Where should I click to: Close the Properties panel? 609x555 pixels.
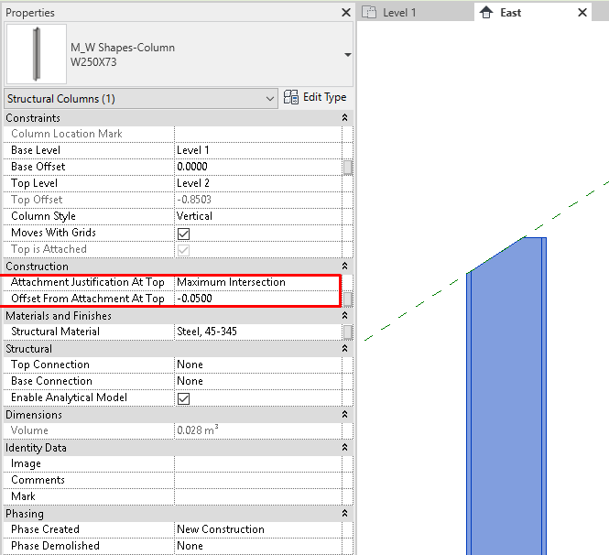click(345, 13)
